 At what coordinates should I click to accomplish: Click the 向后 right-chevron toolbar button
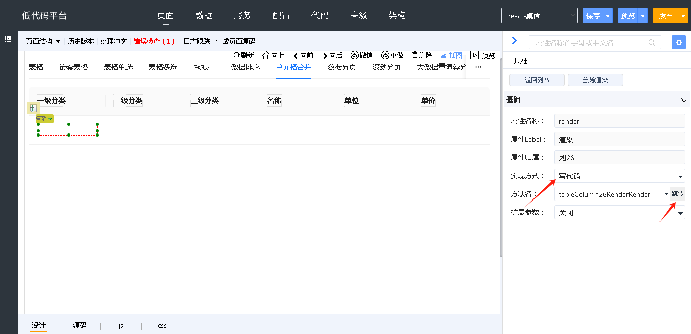332,55
